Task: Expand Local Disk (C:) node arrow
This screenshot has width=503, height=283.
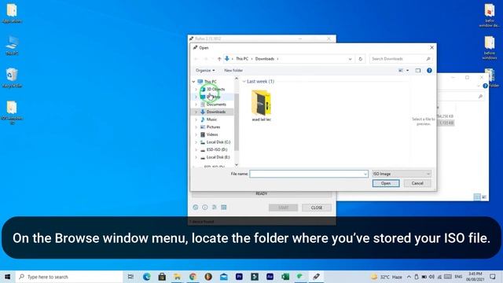Action: 196,142
